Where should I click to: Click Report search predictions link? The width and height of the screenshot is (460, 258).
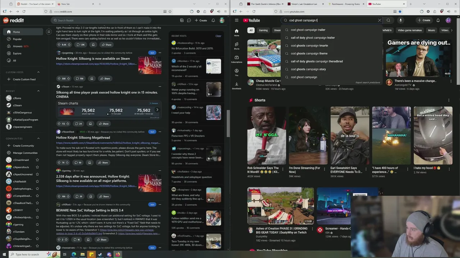click(x=368, y=82)
